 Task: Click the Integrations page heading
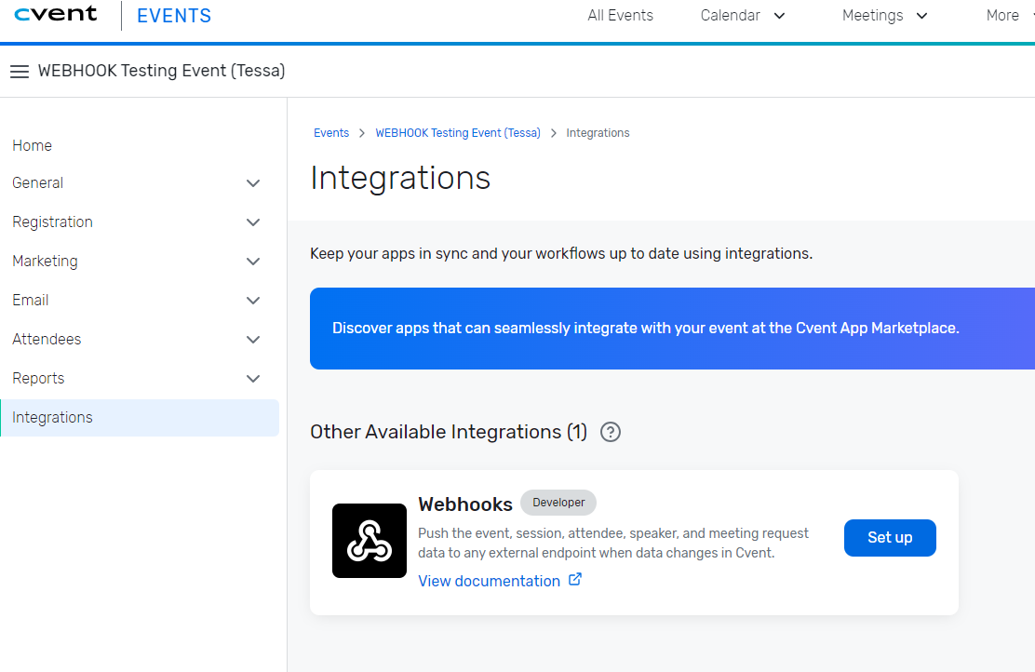coord(400,178)
